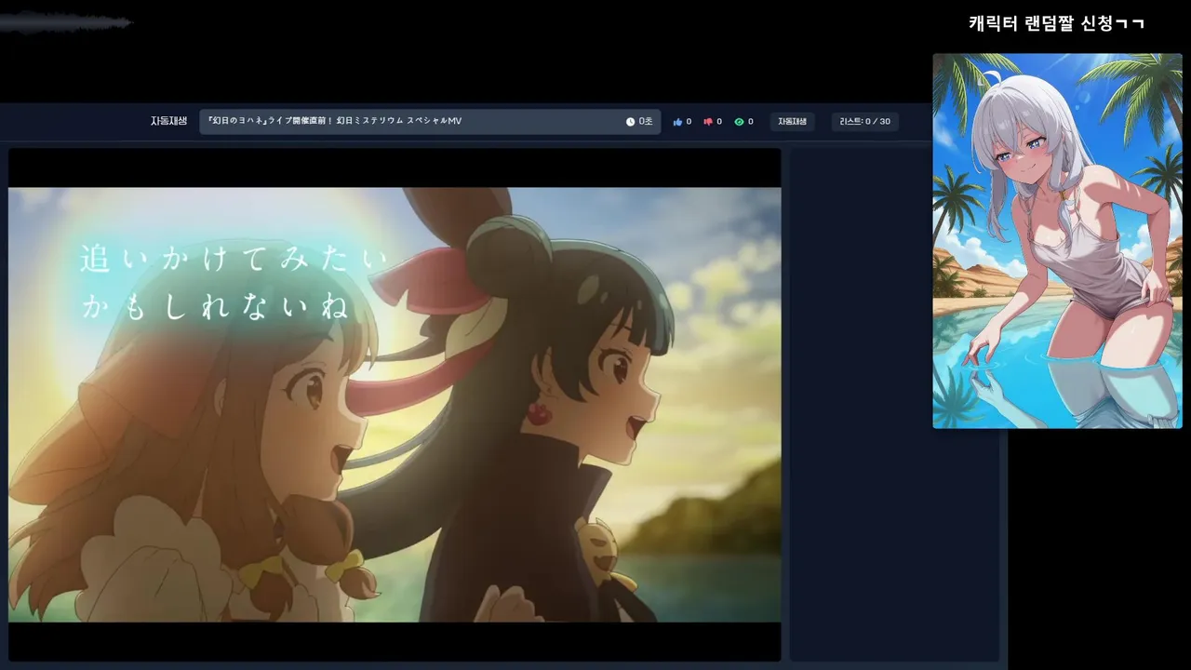
Task: Click the green eye views icon
Action: [x=739, y=122]
